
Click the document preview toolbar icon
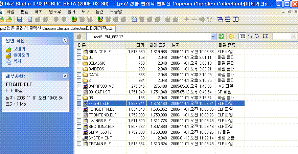[x=30, y=19]
